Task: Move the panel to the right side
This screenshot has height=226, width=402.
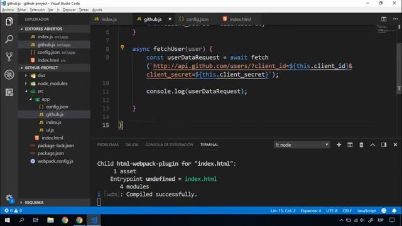Action: pos(384,145)
